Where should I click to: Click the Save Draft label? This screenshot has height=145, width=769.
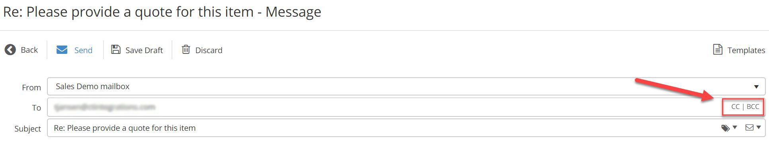coord(144,50)
